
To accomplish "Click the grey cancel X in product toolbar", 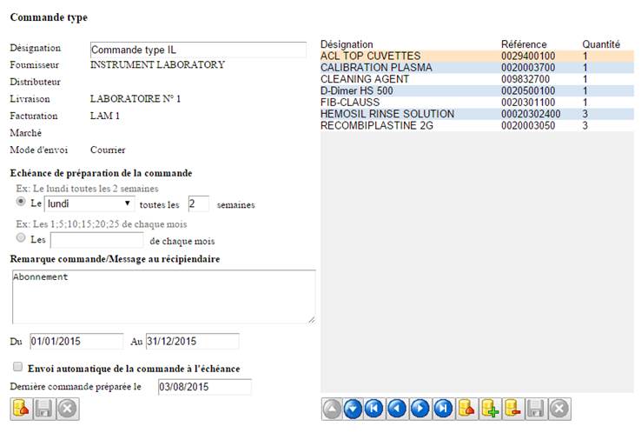I will pos(559,409).
